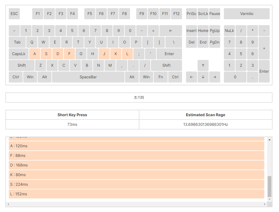Click the log vertical scrollbar thumb
The image size is (279, 212).
click(269, 186)
